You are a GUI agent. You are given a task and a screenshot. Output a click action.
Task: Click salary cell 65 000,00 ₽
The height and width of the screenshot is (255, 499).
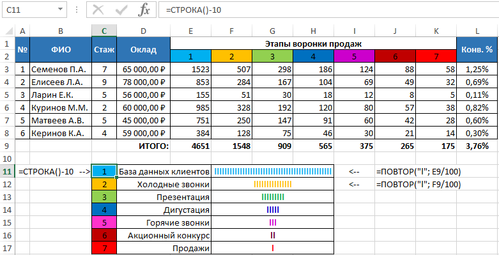(x=143, y=69)
